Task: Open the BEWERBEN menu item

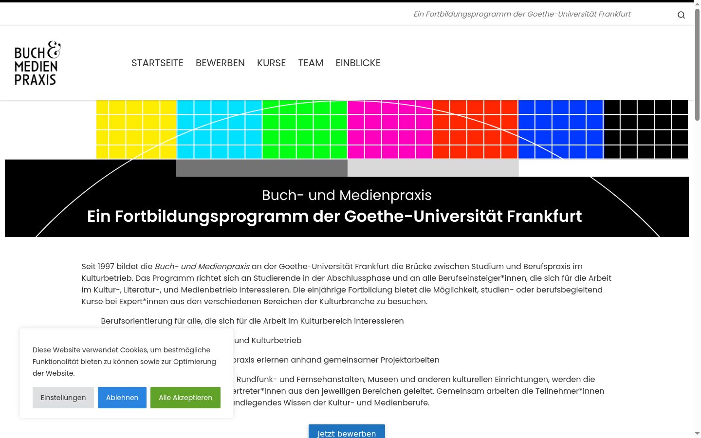Action: coord(220,63)
